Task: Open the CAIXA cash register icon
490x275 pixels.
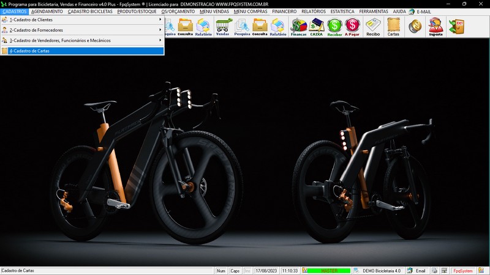Action: coord(317,26)
